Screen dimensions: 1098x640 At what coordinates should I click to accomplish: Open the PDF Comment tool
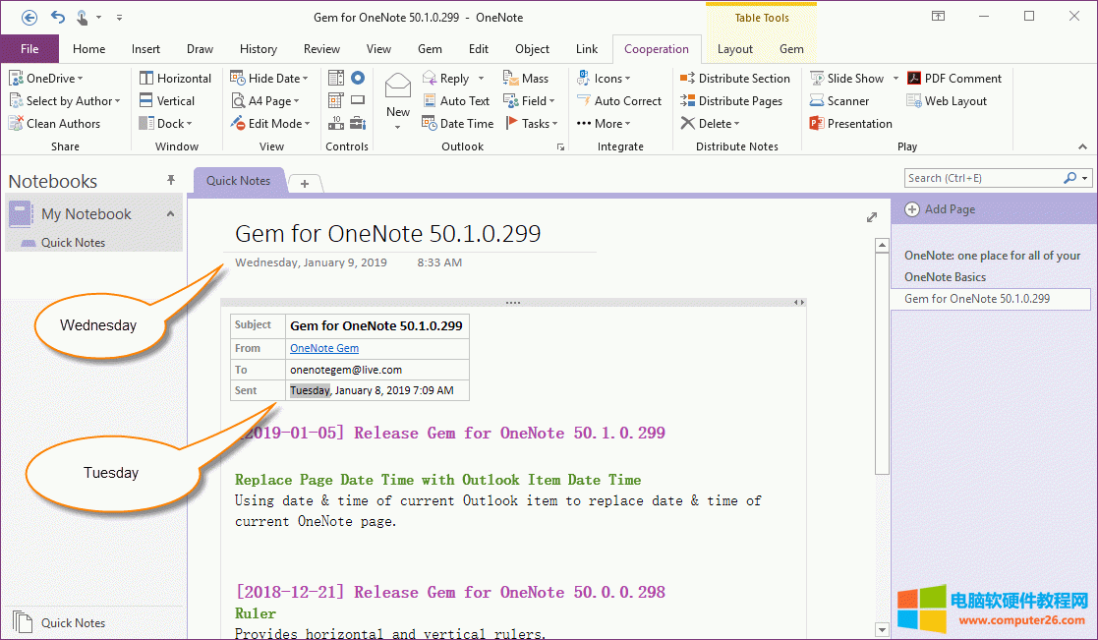click(x=954, y=78)
